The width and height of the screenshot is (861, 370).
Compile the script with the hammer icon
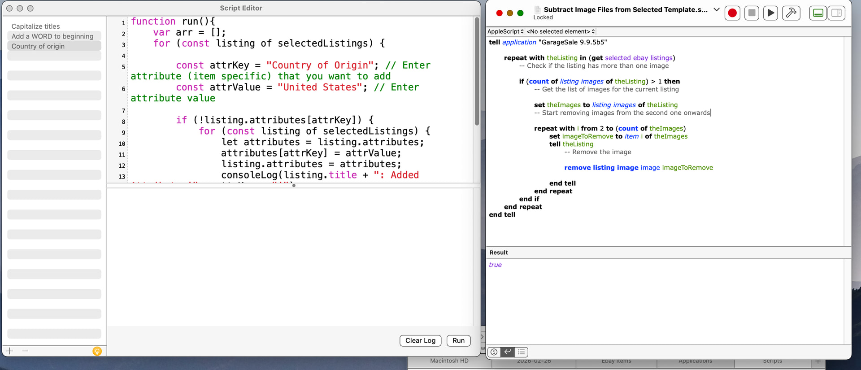(x=791, y=13)
